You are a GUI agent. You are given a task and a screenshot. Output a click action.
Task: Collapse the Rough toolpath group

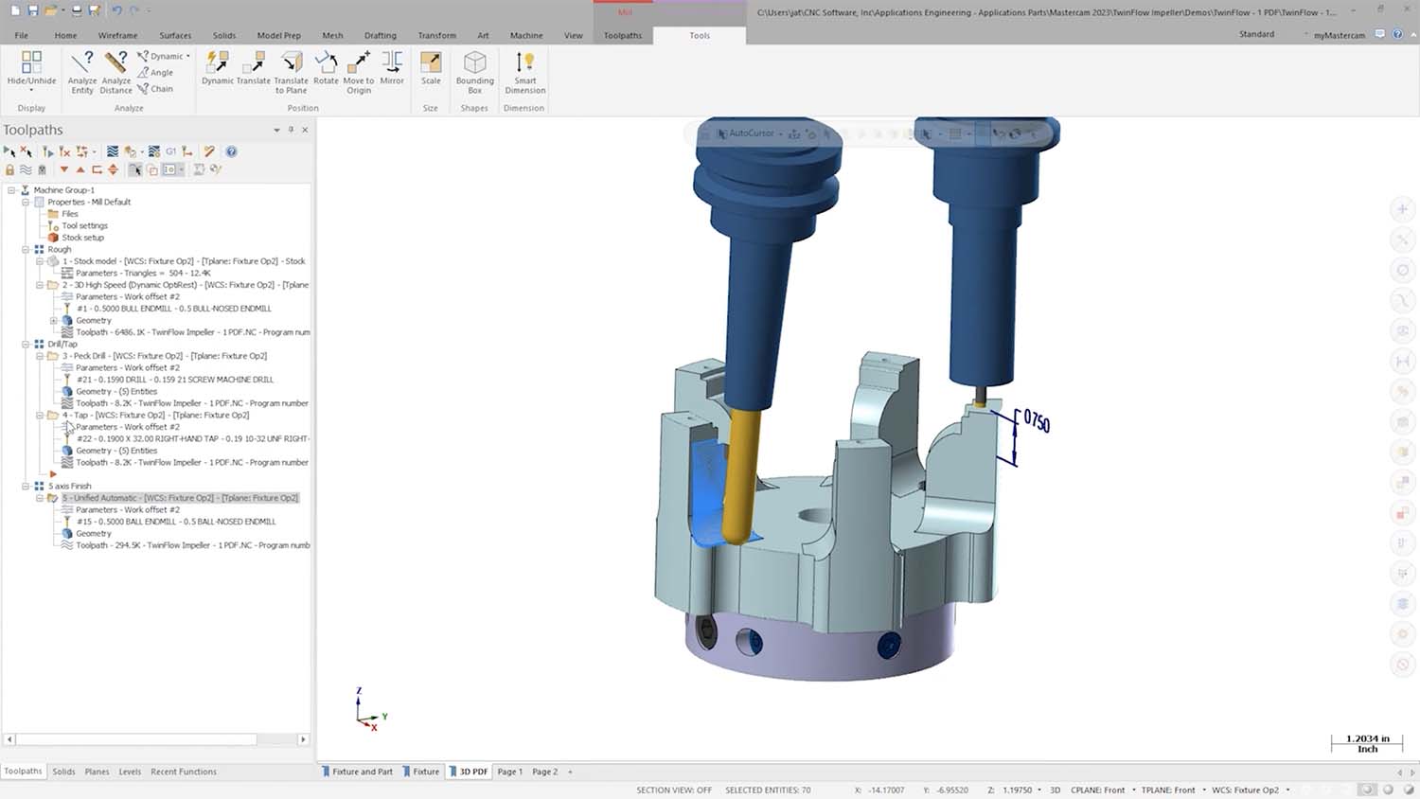tap(26, 249)
